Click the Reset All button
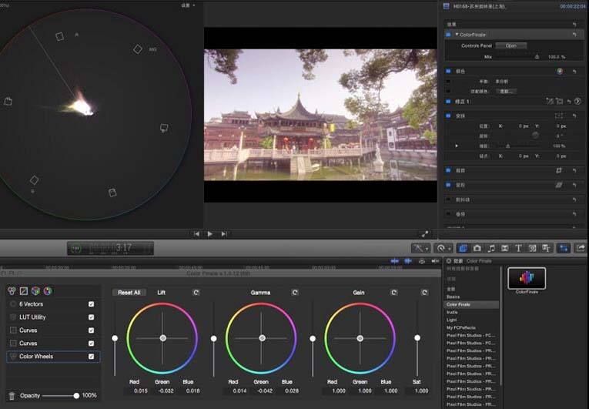Viewport: 589px width, 409px height. pos(129,293)
